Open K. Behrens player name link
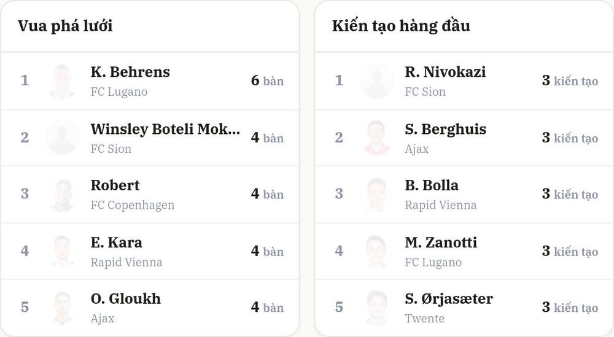614x337 pixels. (x=130, y=72)
